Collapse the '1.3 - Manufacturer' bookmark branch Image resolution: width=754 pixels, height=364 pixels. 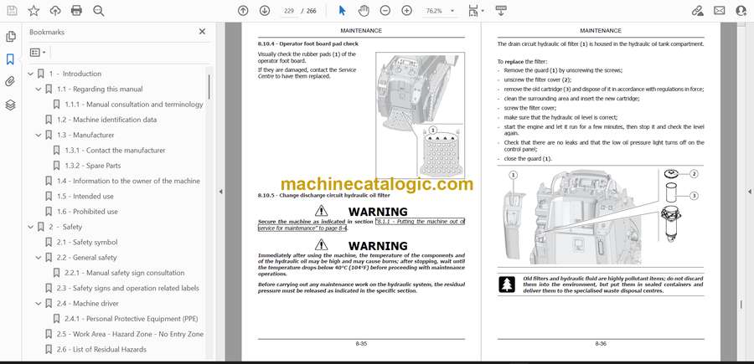[39, 135]
